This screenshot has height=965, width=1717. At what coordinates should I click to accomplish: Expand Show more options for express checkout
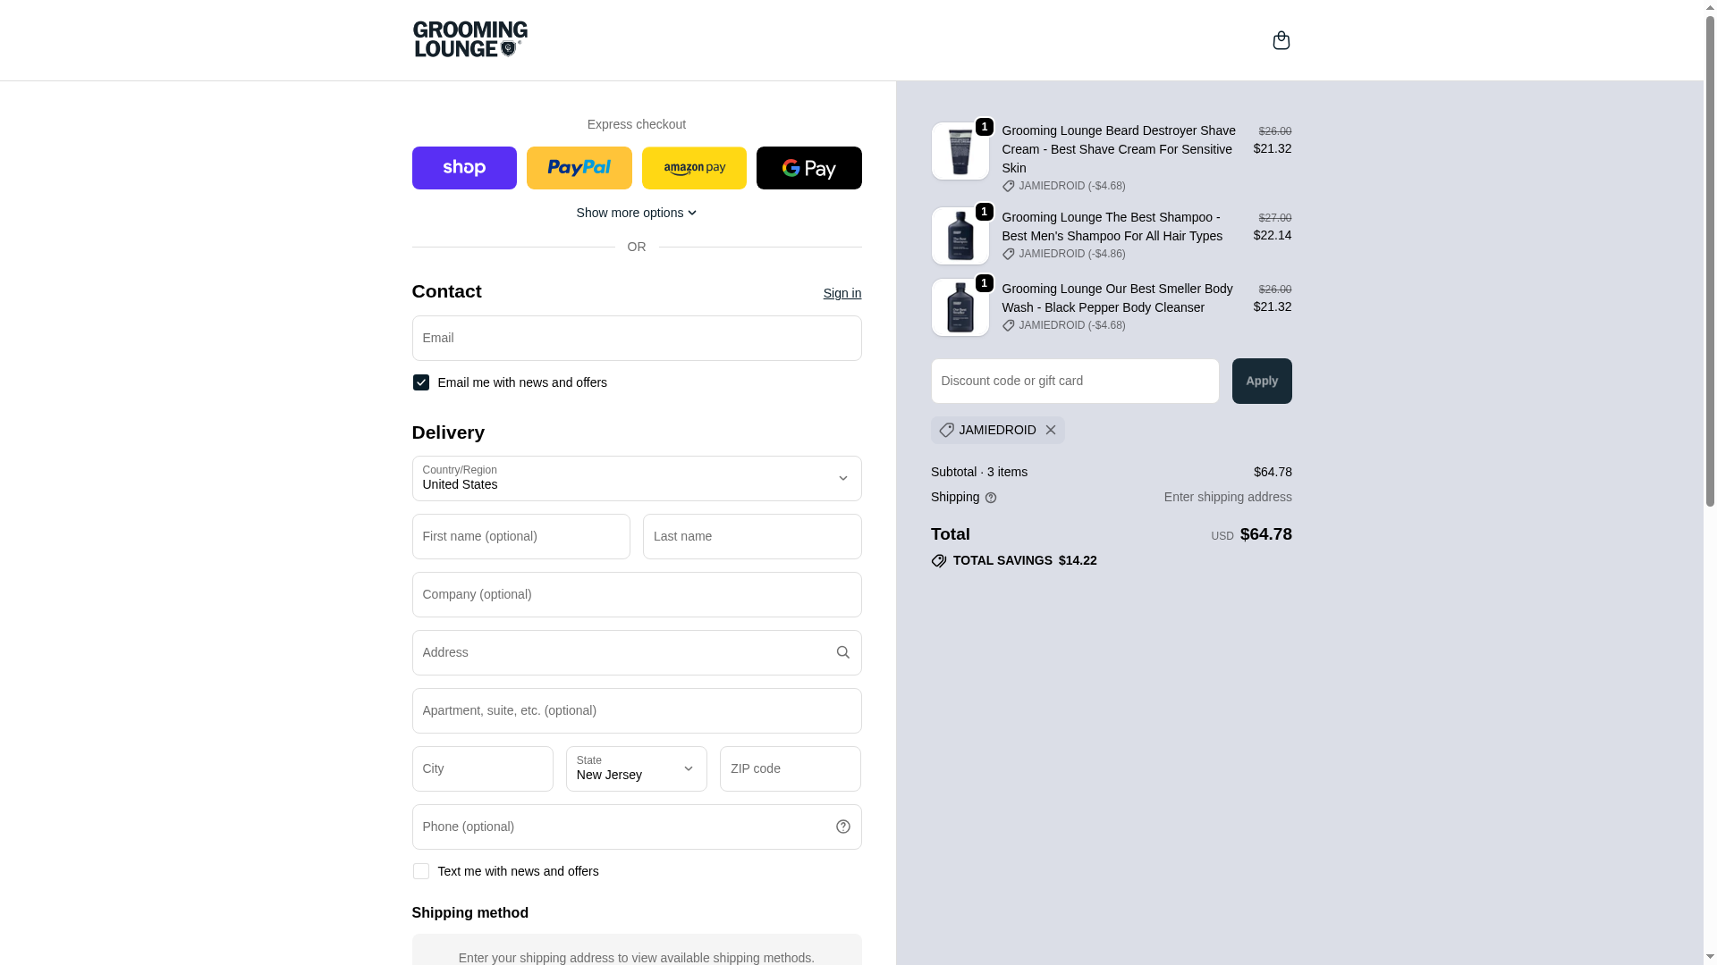[636, 213]
